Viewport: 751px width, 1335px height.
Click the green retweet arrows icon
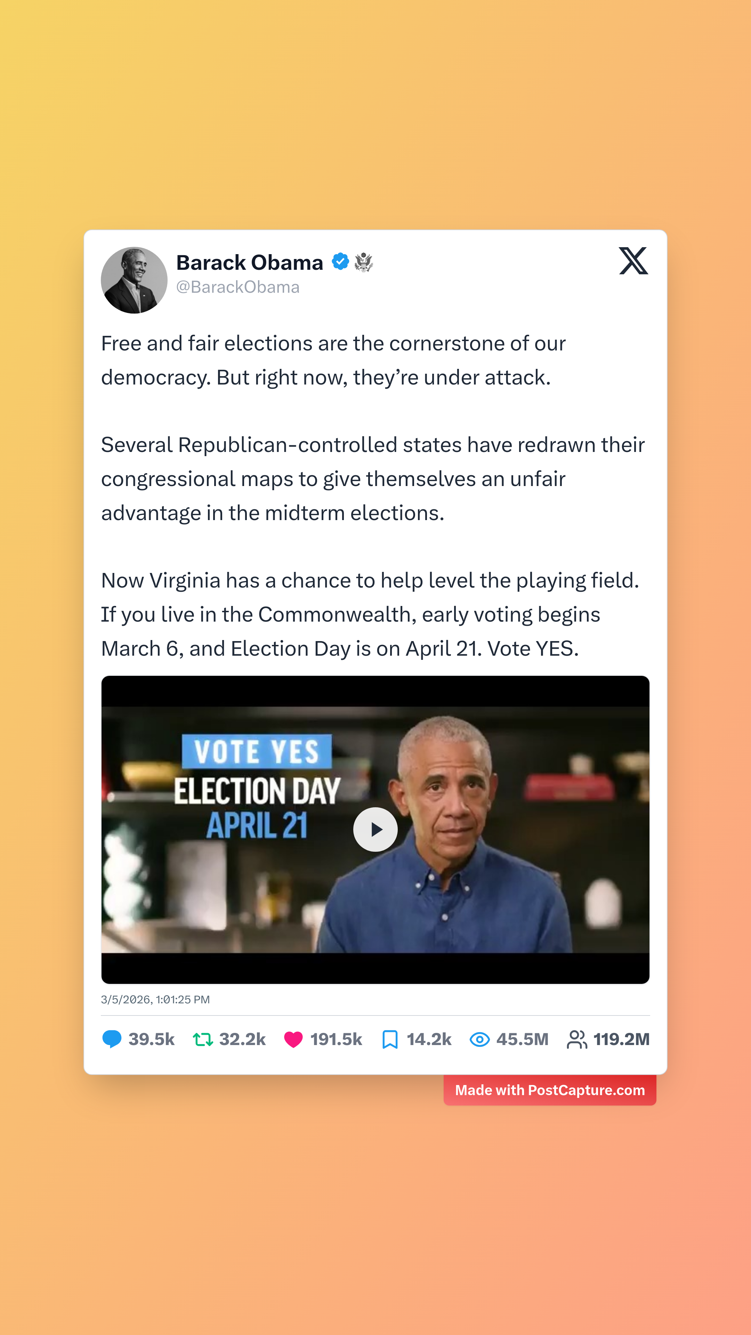[203, 1039]
